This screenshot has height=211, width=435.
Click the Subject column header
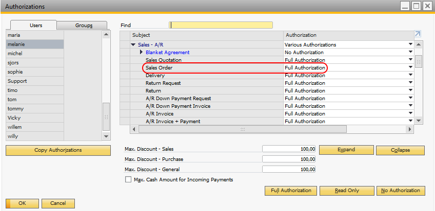207,35
